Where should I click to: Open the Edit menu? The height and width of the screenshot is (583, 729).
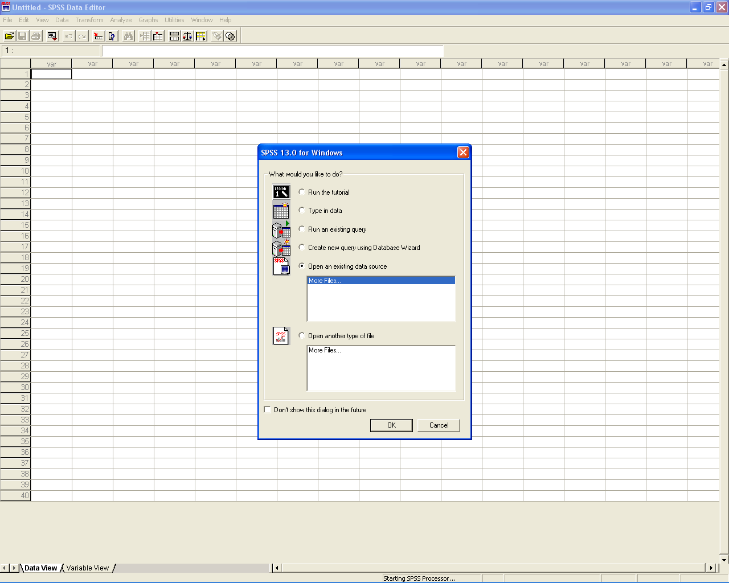[x=24, y=20]
